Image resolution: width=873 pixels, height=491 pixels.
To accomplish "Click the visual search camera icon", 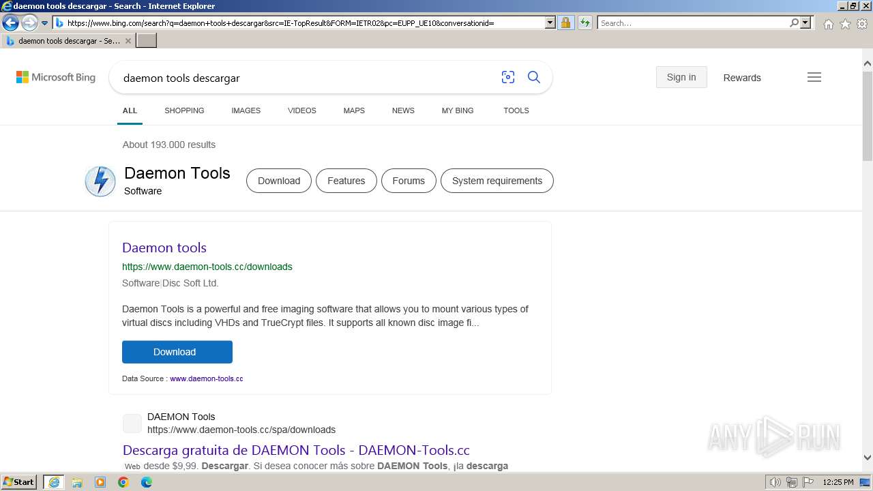I will (508, 77).
